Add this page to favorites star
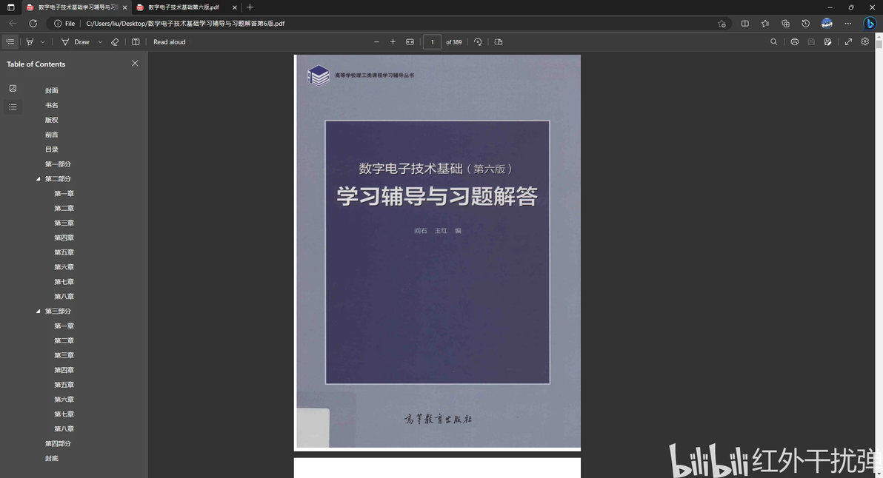The height and width of the screenshot is (478, 883). coord(722,24)
